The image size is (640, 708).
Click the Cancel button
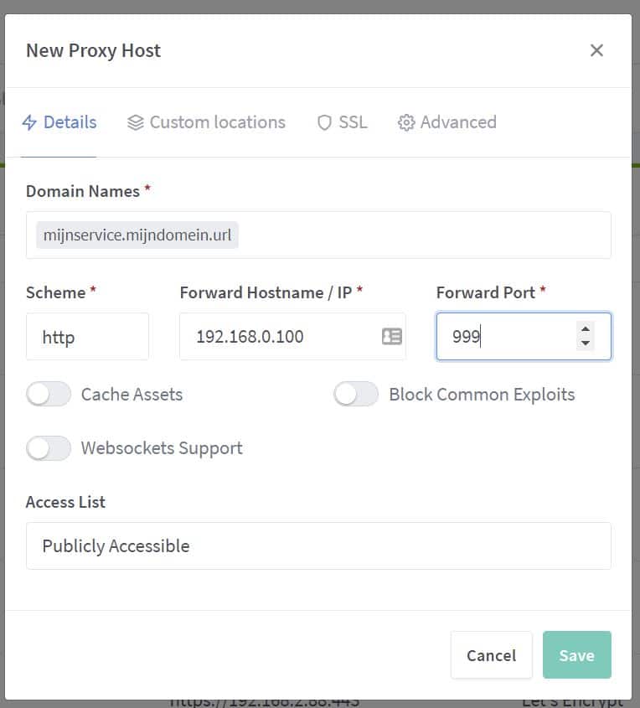click(491, 655)
